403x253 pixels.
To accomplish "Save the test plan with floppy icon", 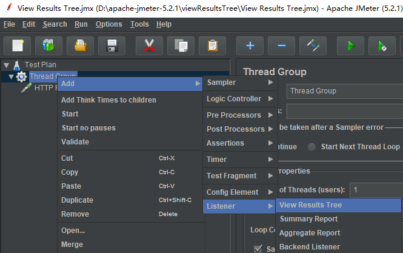I will (x=112, y=46).
